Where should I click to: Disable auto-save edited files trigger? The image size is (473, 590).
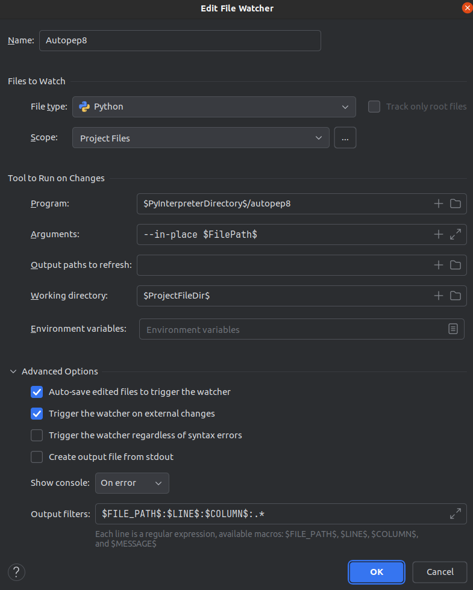pos(36,392)
